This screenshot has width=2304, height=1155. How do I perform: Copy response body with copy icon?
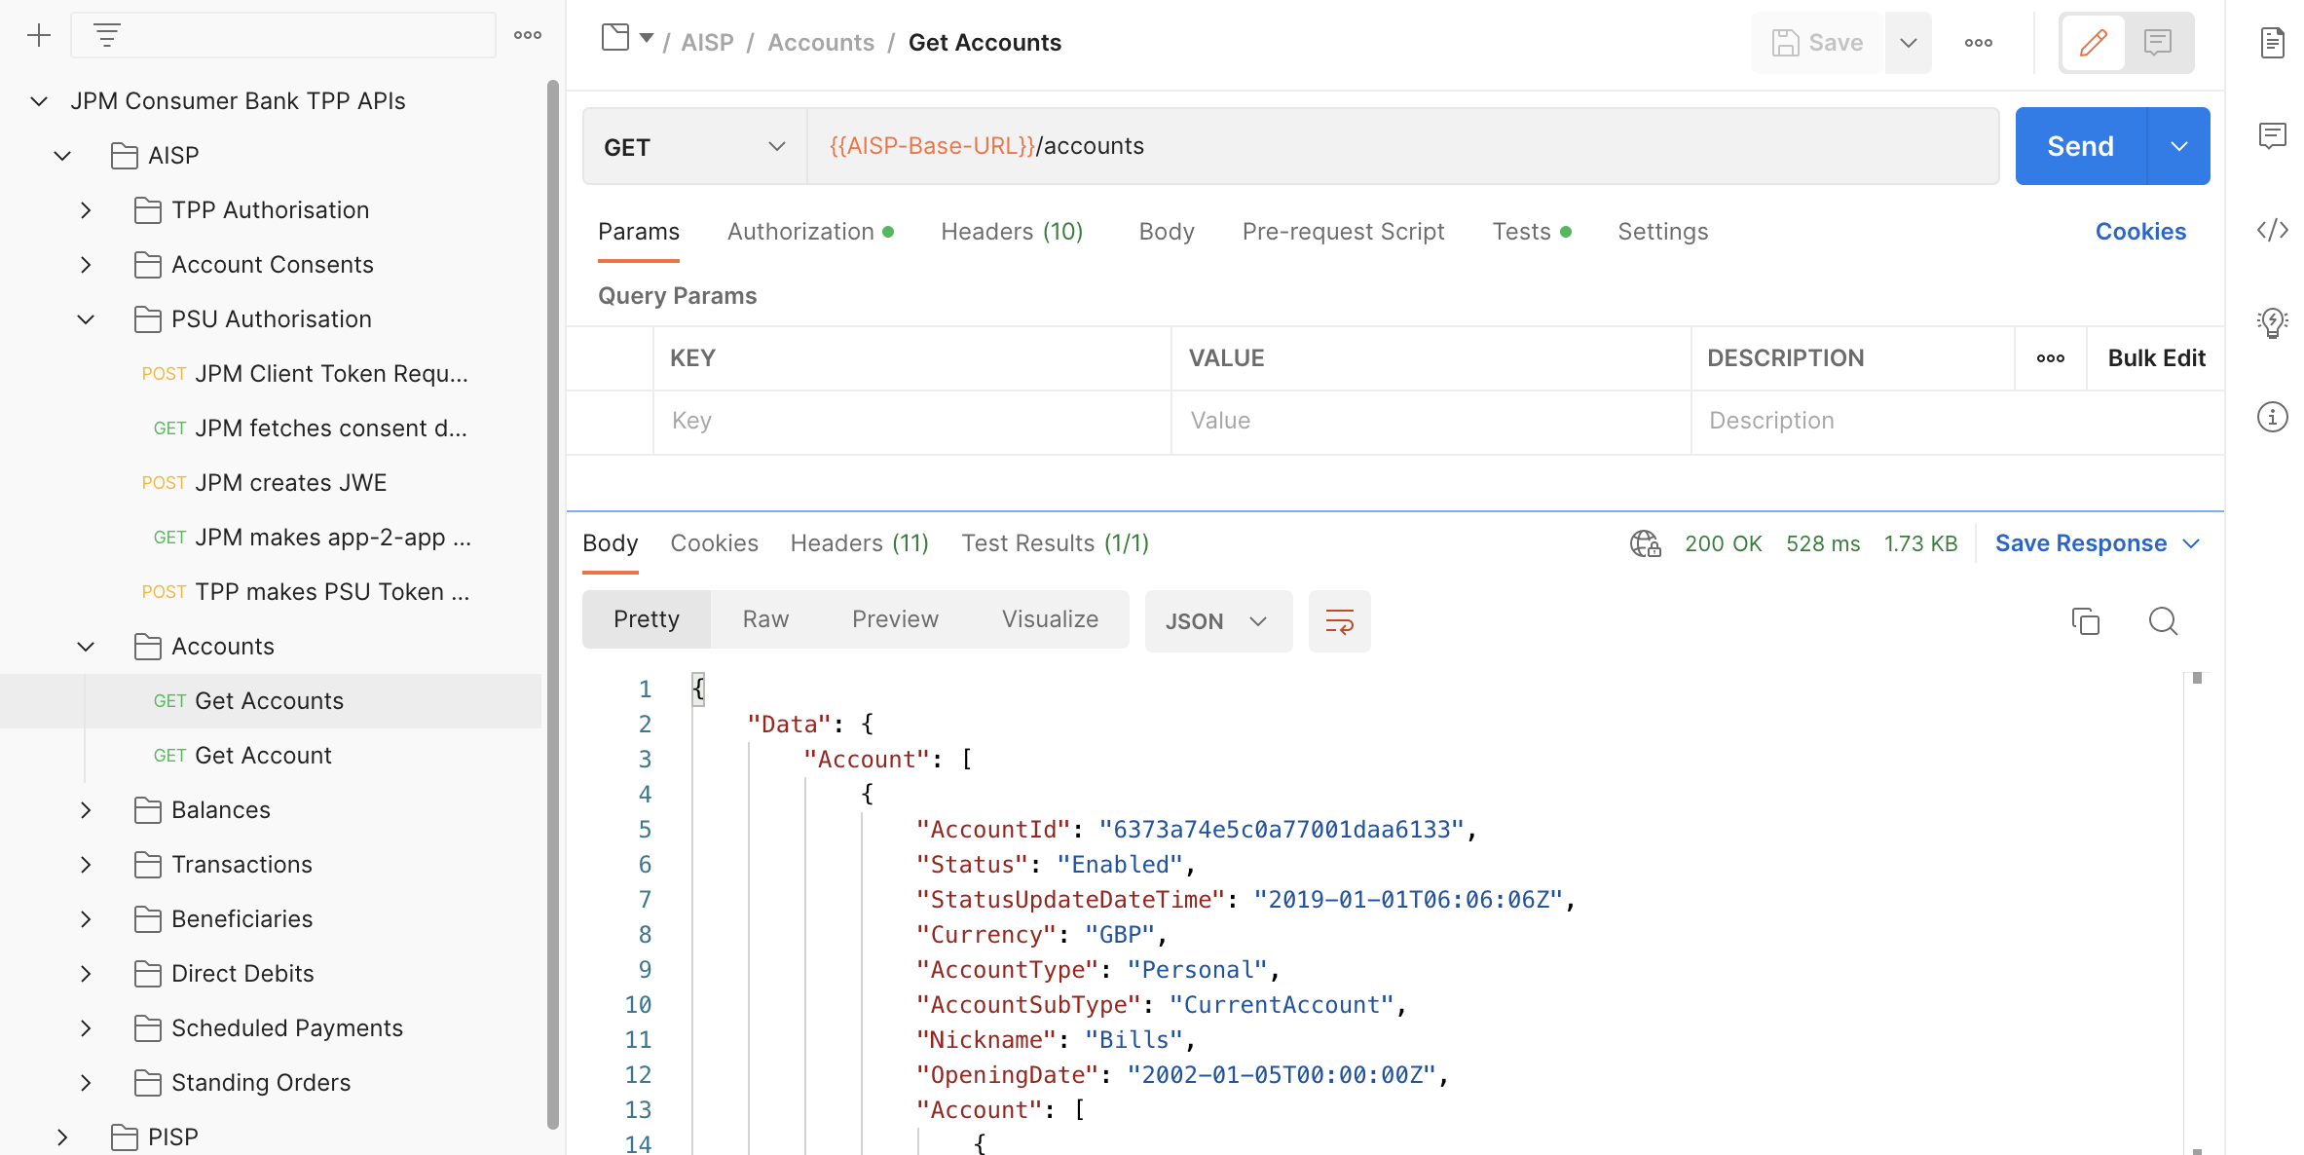(2085, 621)
